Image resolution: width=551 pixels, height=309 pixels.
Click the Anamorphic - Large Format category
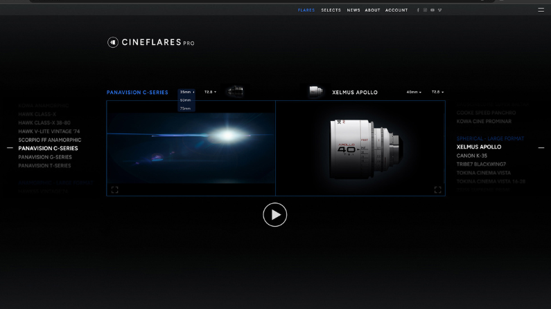click(x=55, y=183)
